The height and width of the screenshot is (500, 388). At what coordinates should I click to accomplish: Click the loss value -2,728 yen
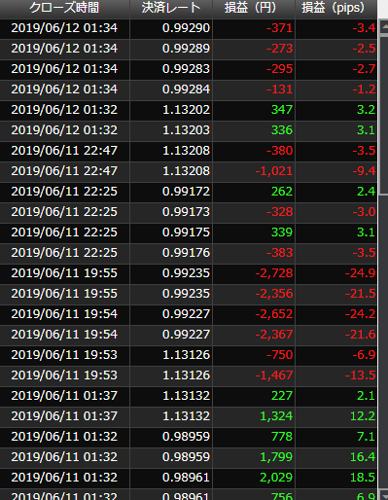point(274,273)
